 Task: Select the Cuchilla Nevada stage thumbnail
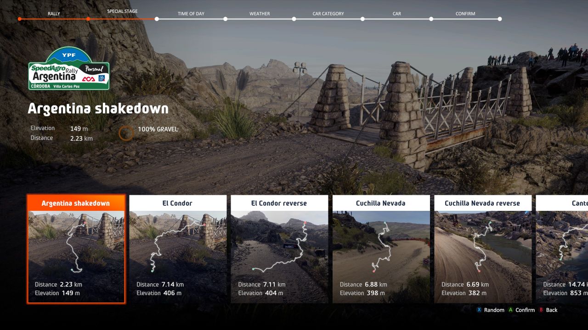(381, 242)
